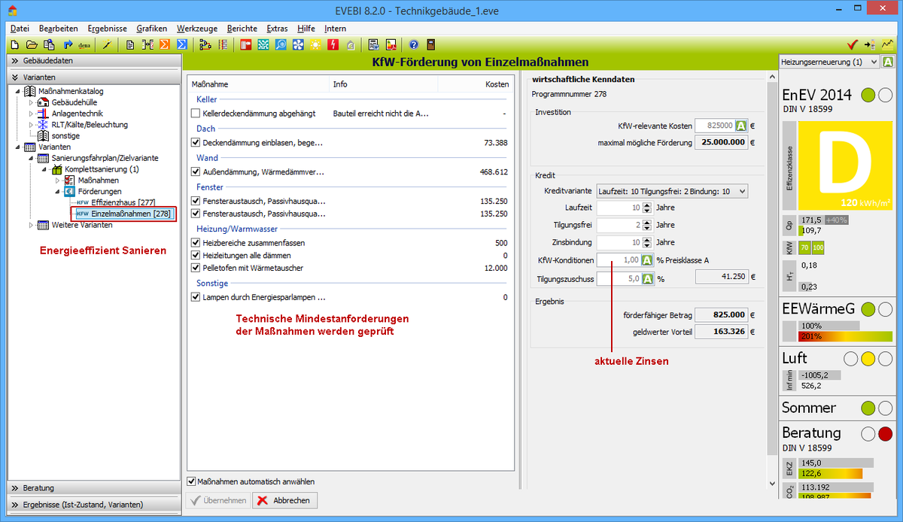903x522 pixels.
Task: Click the teal grid toolbar icon
Action: [x=263, y=44]
